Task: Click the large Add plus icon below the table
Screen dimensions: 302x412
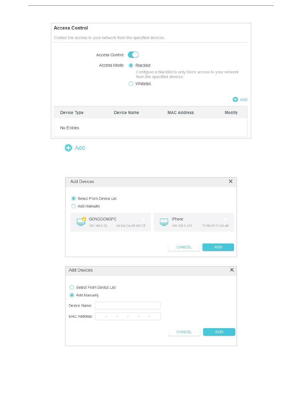Action: 68,148
